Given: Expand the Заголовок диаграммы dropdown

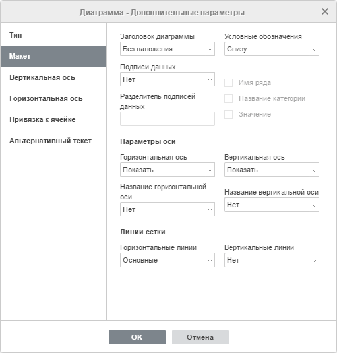Looking at the screenshot, I should 168,49.
